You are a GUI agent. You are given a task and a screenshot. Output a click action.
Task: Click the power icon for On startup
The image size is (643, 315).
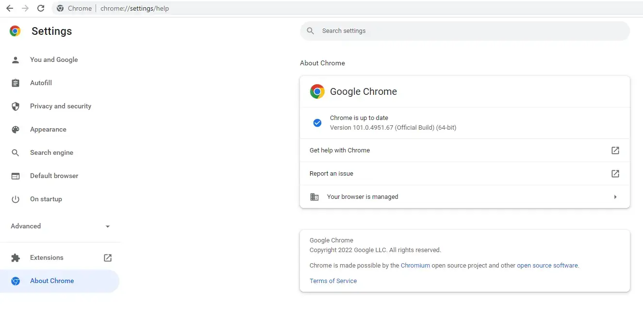click(16, 199)
